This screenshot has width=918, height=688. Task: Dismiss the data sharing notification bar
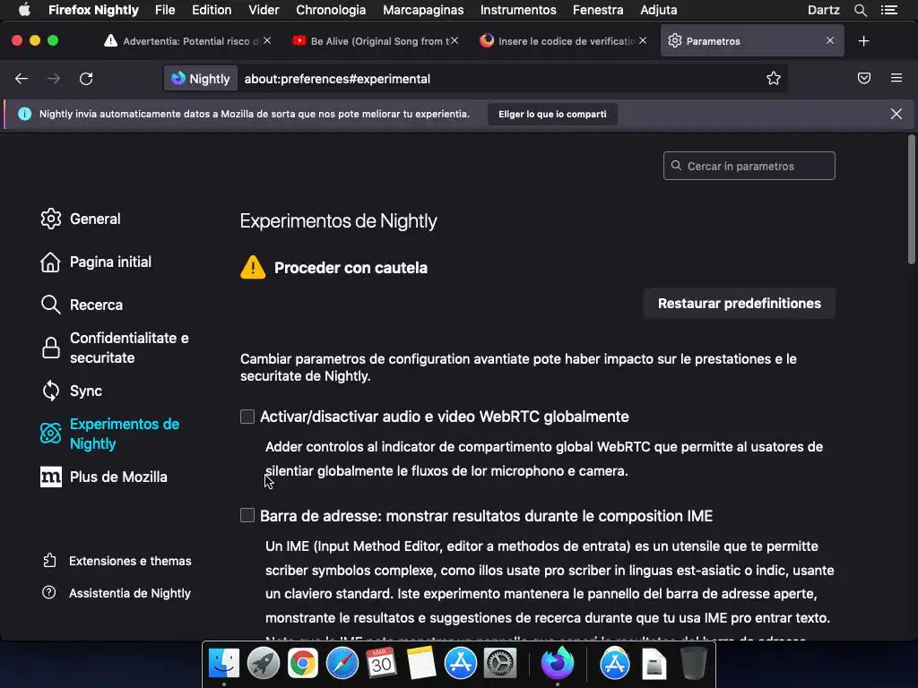pos(896,114)
